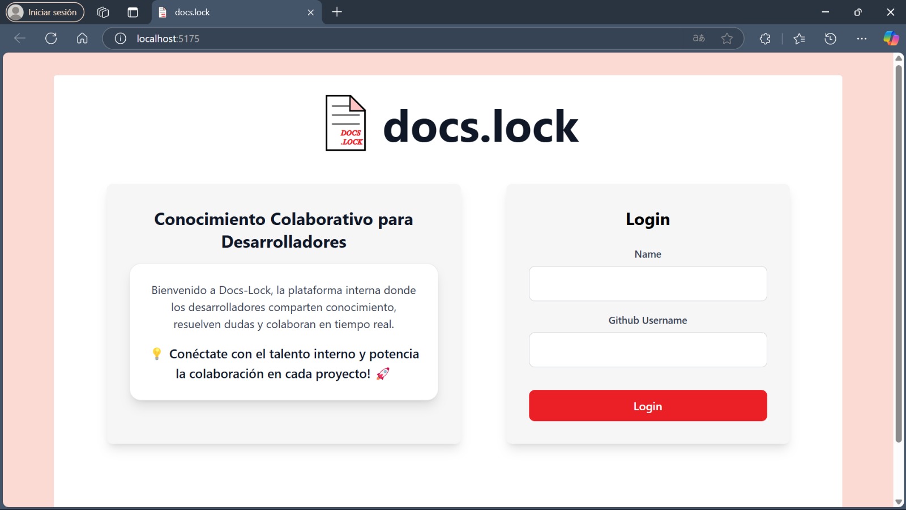
Task: Open the Extensions puzzle icon
Action: click(x=765, y=39)
